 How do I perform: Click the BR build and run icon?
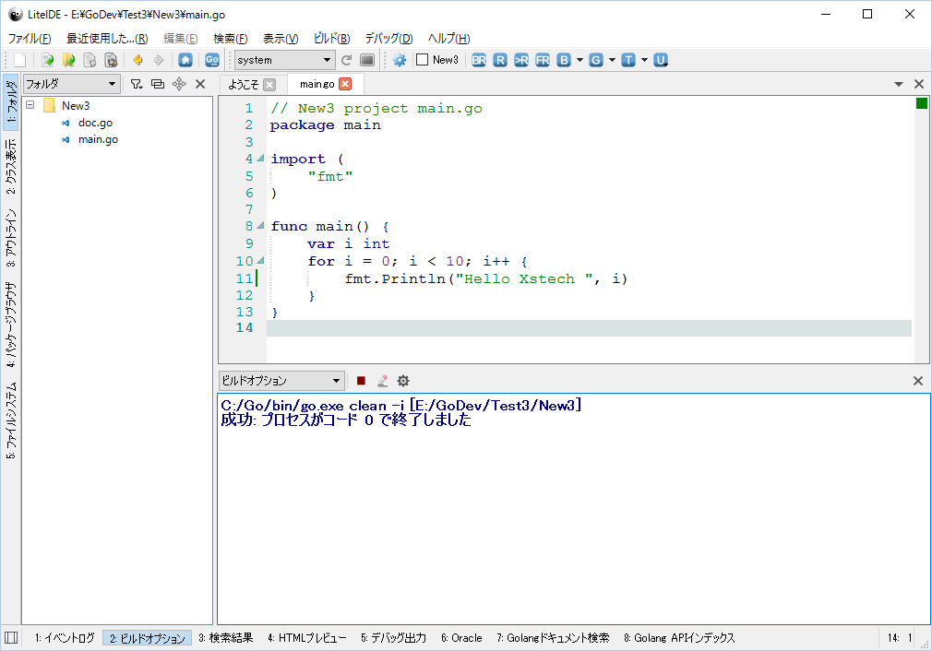479,60
